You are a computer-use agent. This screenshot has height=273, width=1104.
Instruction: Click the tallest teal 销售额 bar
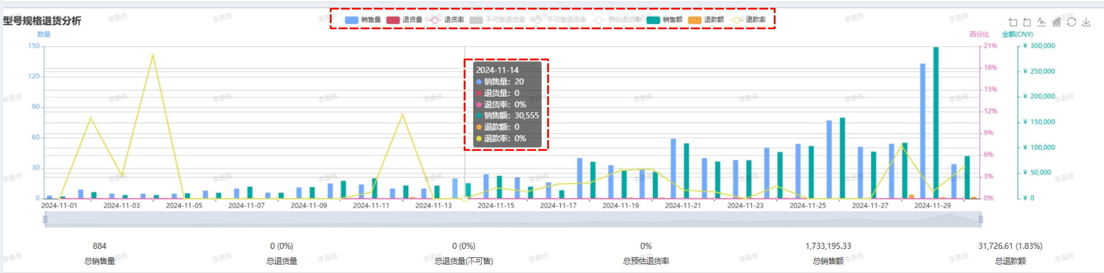[936, 123]
